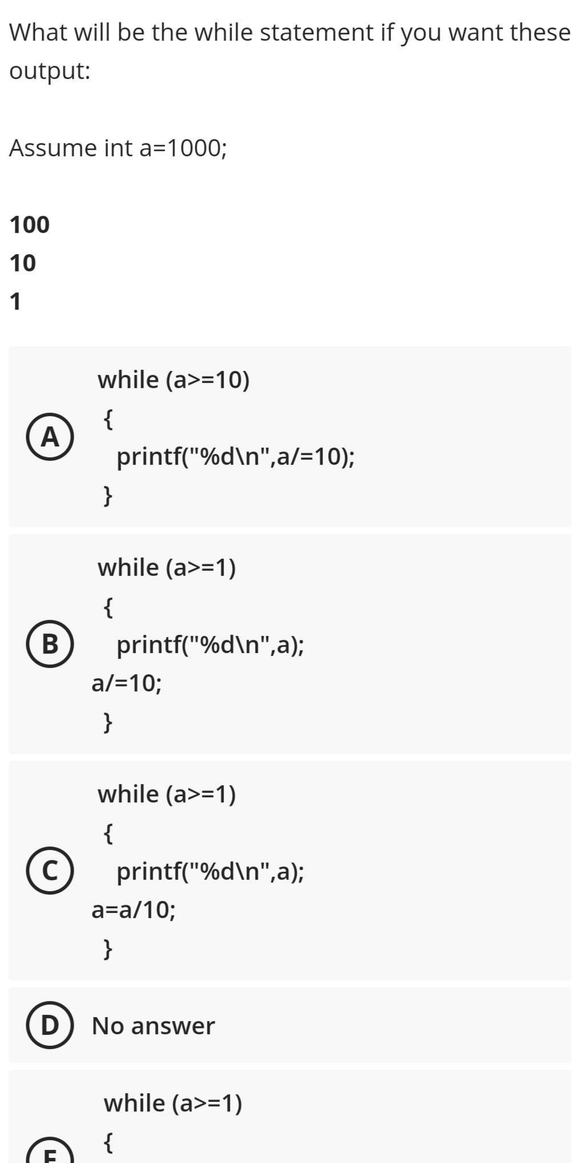Click the printf line inside option B
The image size is (573, 1163).
coord(209,644)
